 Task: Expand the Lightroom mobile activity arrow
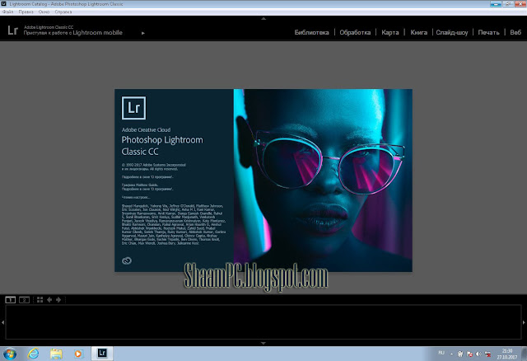(x=143, y=33)
